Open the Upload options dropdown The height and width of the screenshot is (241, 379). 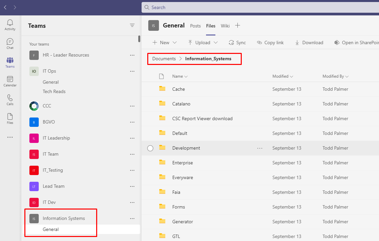(216, 43)
